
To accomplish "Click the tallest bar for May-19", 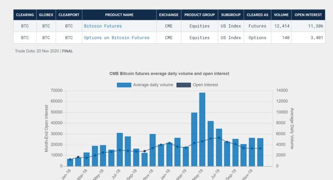I will click(202, 129).
